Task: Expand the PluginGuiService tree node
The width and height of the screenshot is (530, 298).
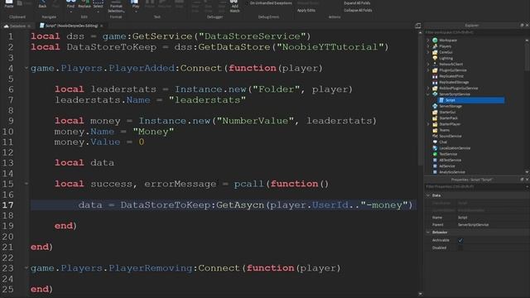Action: pyautogui.click(x=428, y=70)
